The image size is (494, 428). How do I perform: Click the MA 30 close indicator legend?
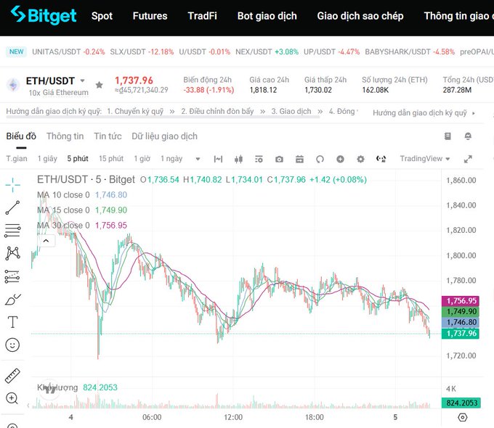coord(82,226)
